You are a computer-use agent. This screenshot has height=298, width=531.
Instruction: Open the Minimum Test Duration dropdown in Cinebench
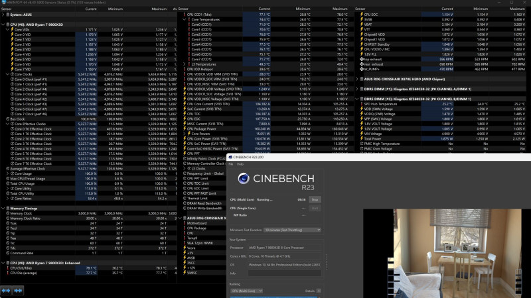click(292, 230)
